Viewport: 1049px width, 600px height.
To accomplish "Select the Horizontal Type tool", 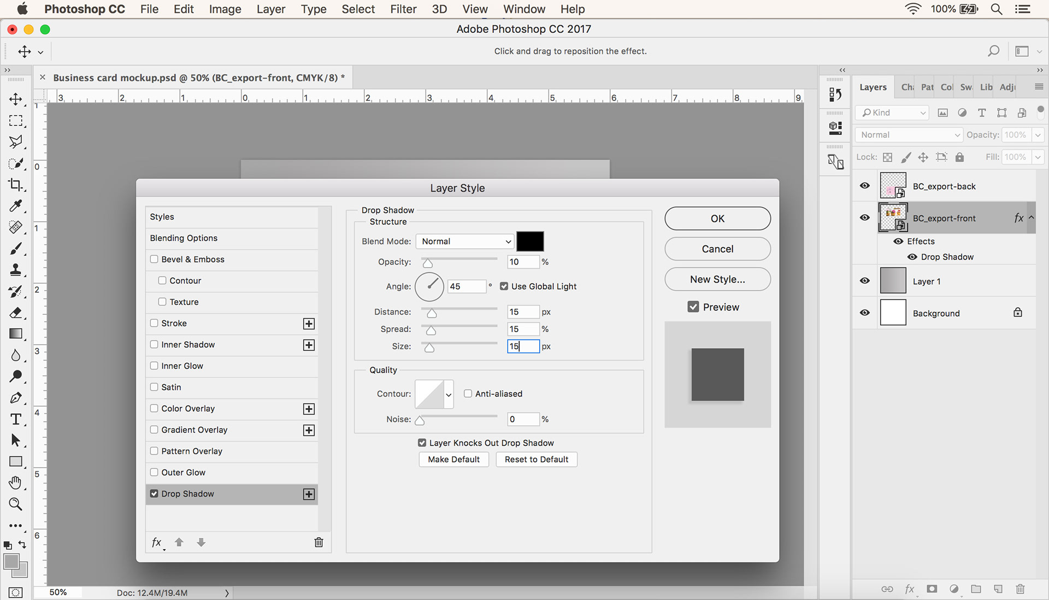I will click(x=15, y=419).
